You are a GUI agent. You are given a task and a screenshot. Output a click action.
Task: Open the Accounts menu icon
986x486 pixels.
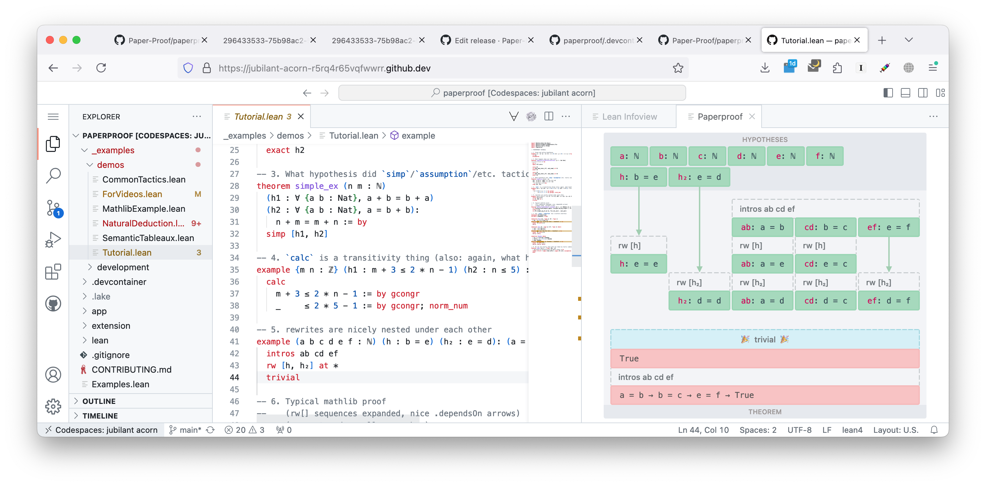click(53, 375)
